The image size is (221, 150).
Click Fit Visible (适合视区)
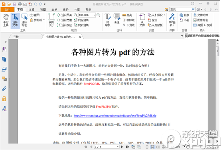point(64,25)
